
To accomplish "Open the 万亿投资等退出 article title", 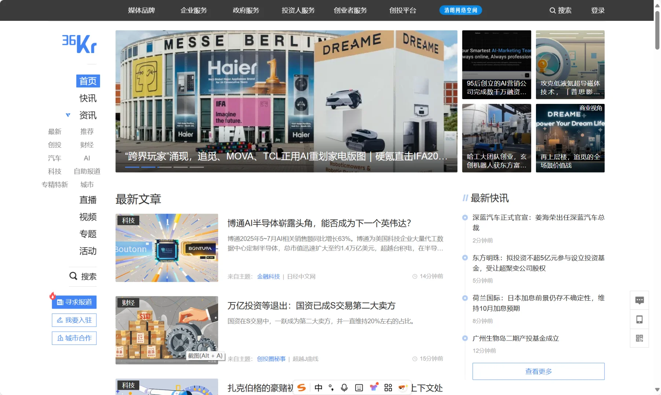I will click(311, 305).
